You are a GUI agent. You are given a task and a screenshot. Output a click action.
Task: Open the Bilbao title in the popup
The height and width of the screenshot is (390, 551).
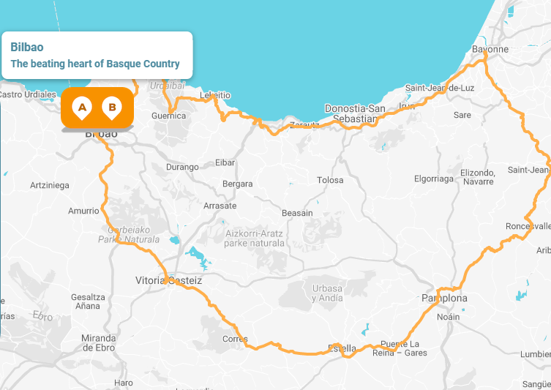point(27,47)
